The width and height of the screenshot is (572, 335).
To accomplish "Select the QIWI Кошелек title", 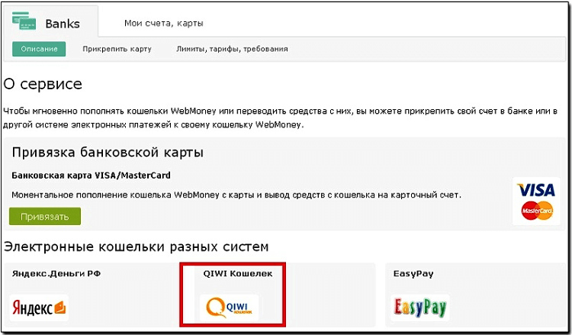I will coord(238,274).
